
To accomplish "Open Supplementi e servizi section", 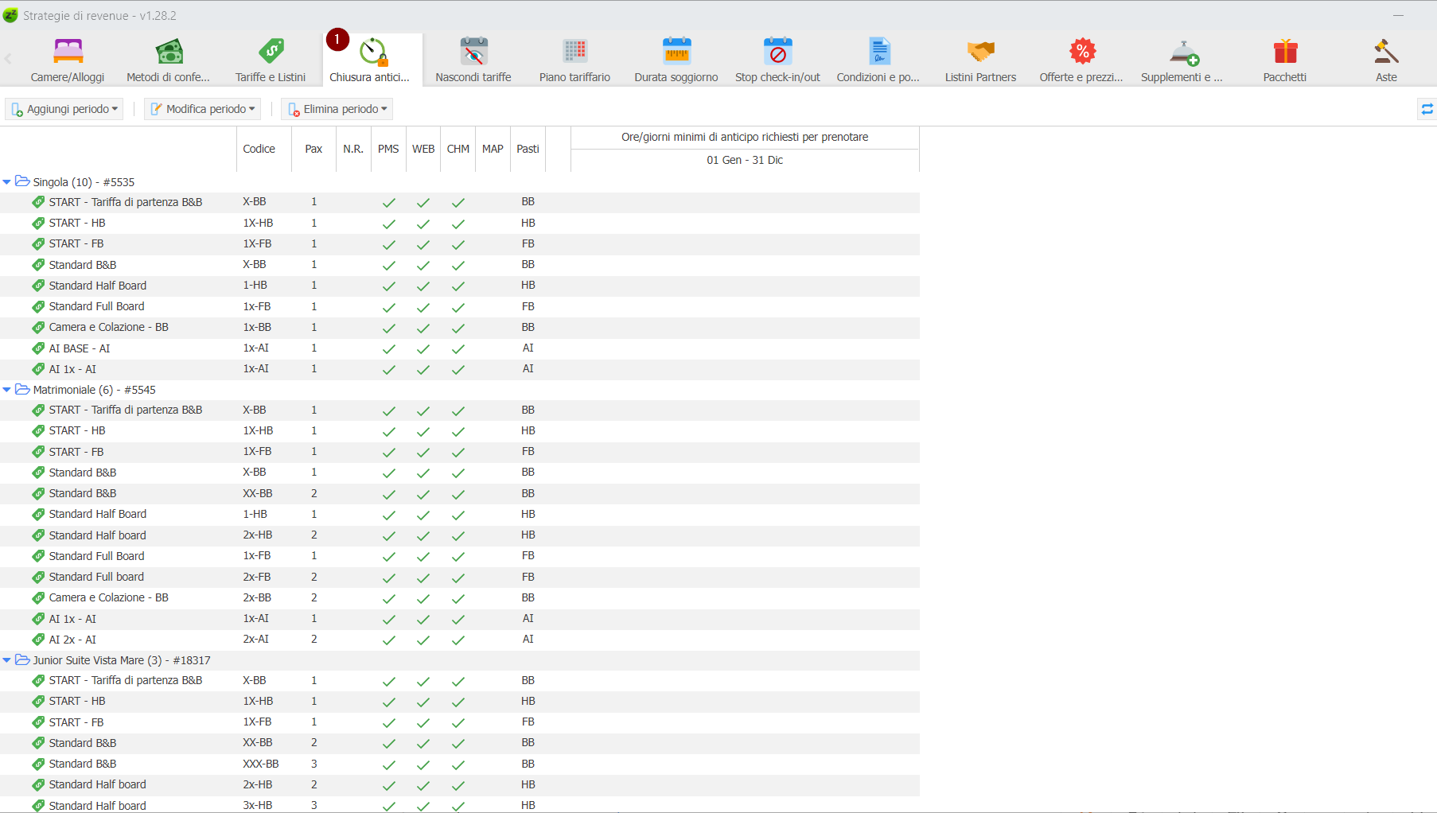I will pos(1182,60).
